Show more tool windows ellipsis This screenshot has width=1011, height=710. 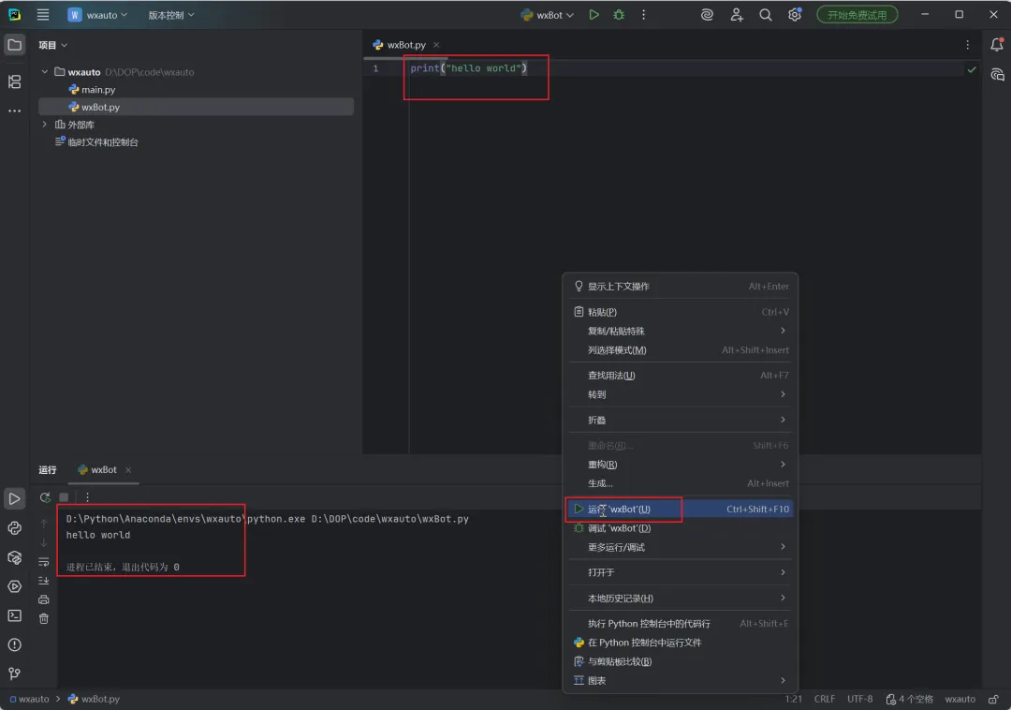point(14,111)
